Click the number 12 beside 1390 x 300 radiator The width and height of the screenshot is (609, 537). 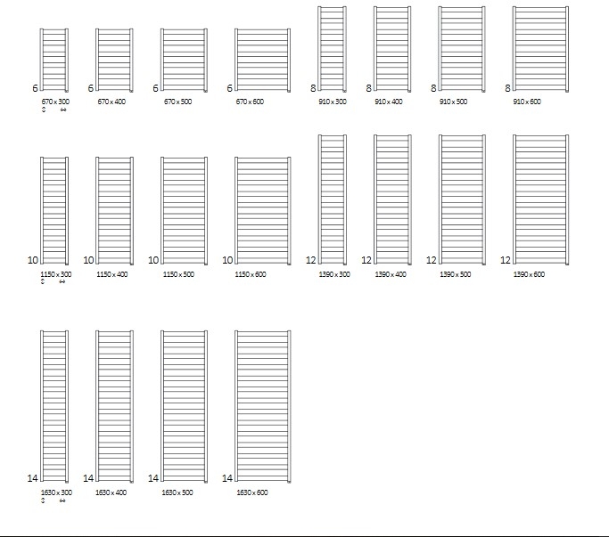pos(310,260)
